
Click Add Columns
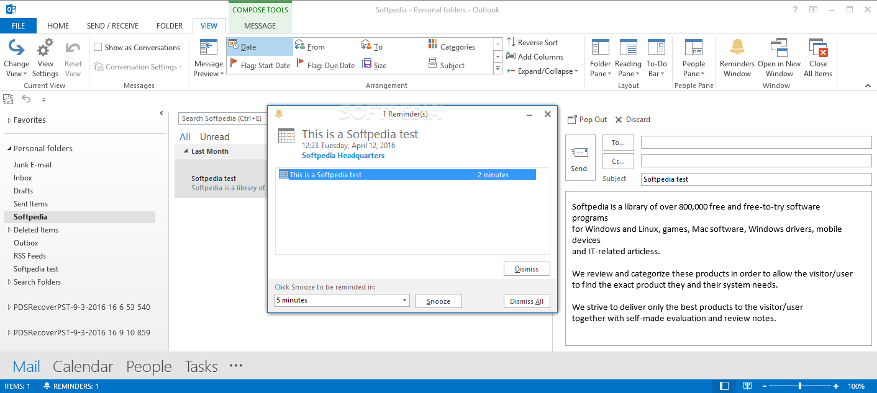click(535, 57)
